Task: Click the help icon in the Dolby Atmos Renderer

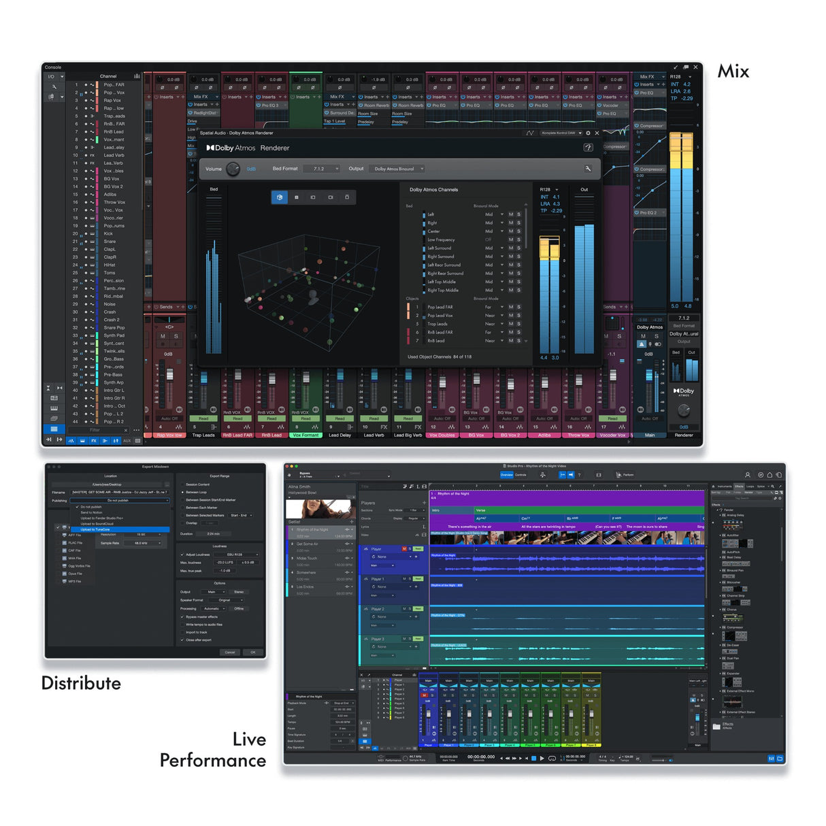Action: 588,148
